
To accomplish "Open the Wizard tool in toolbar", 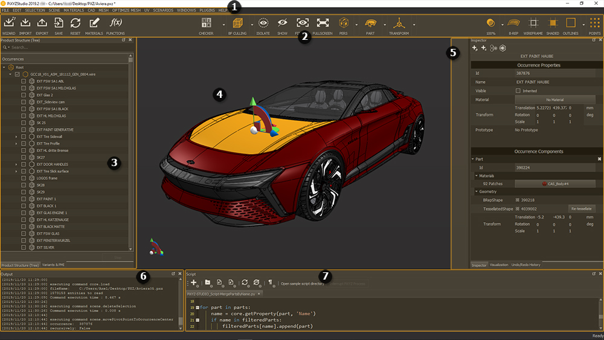I will pos(8,24).
